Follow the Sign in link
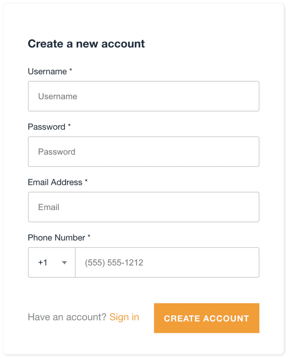This screenshot has width=288, height=358. [124, 317]
